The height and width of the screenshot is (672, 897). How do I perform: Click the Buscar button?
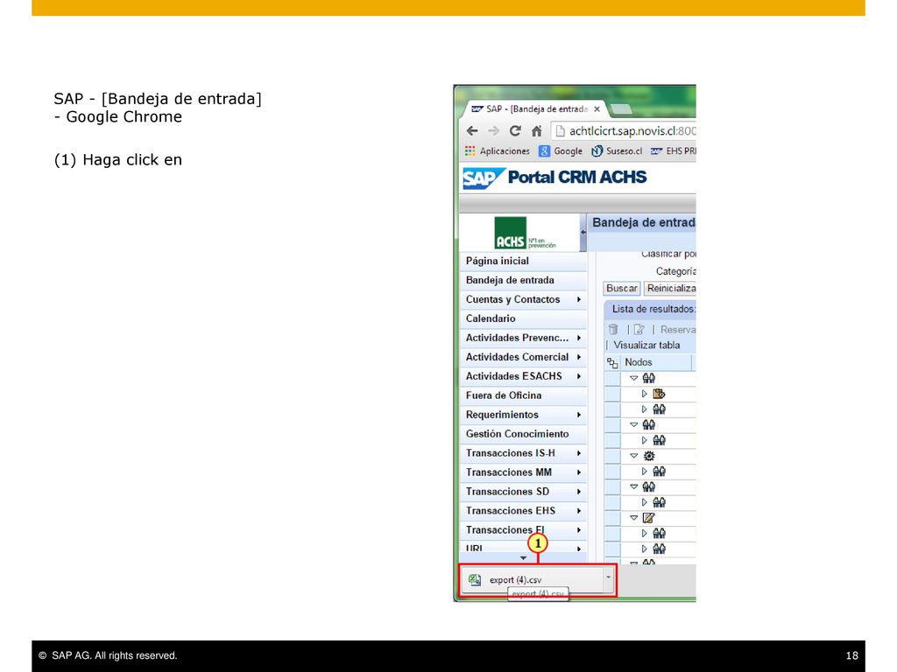[x=622, y=289]
